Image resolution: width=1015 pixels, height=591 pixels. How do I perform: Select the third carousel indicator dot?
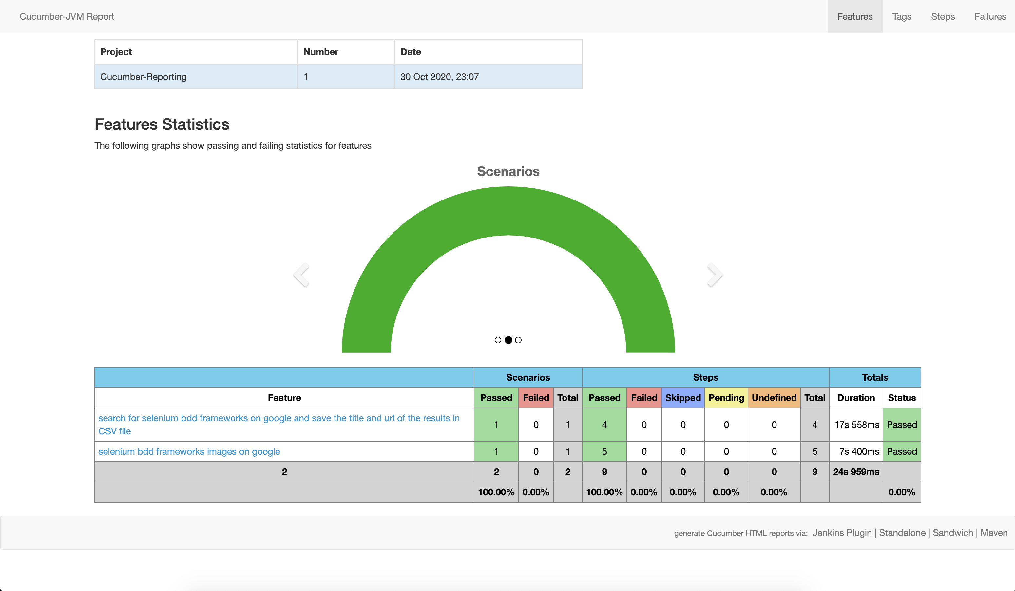click(518, 340)
